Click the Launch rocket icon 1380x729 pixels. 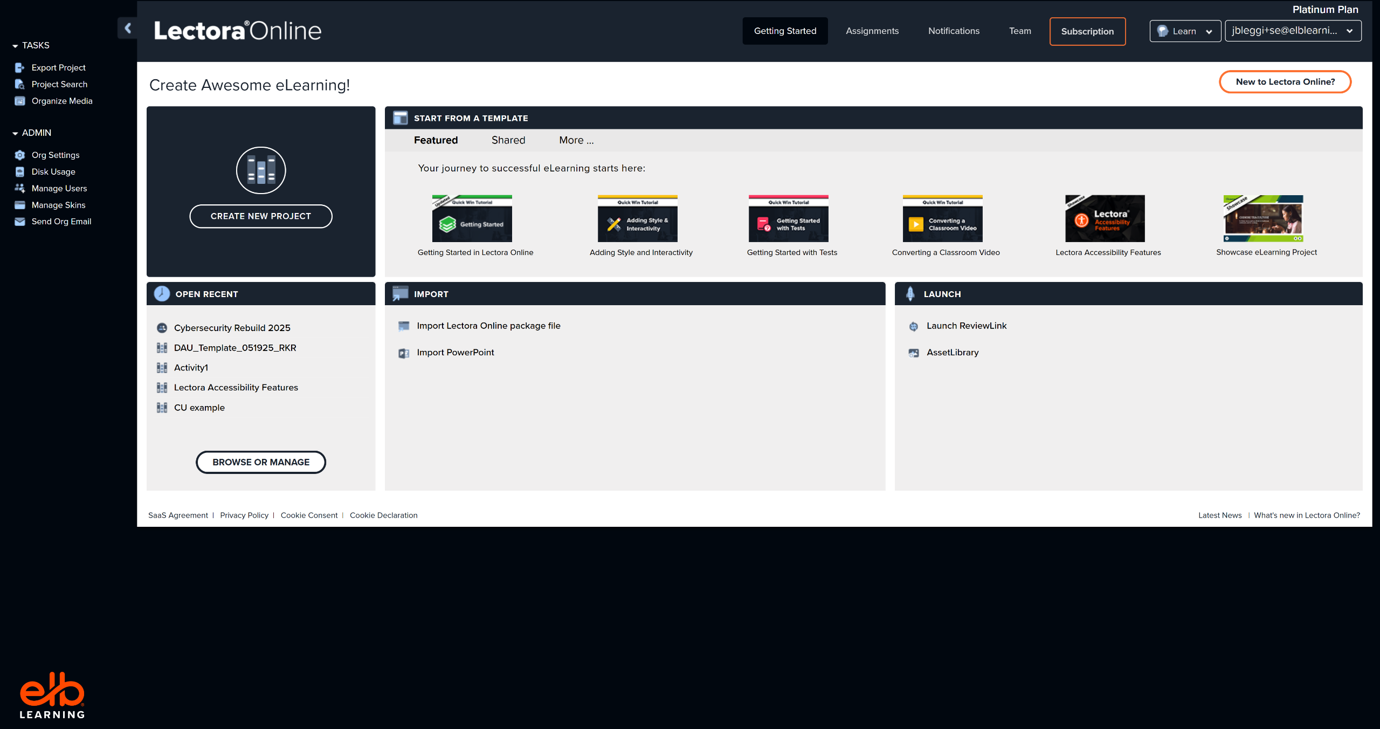[910, 294]
